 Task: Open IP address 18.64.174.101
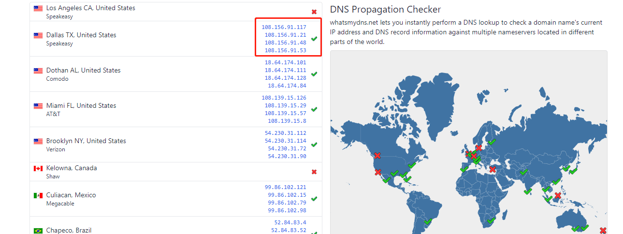coord(285,62)
